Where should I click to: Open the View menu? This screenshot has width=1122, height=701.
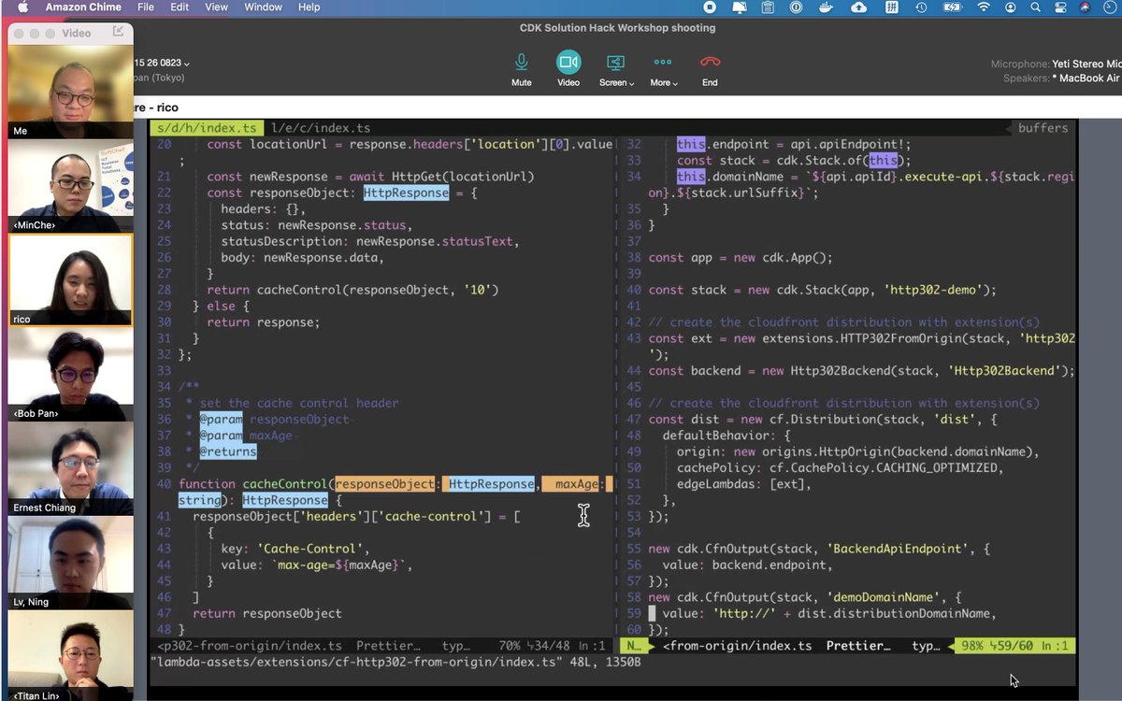pos(216,7)
